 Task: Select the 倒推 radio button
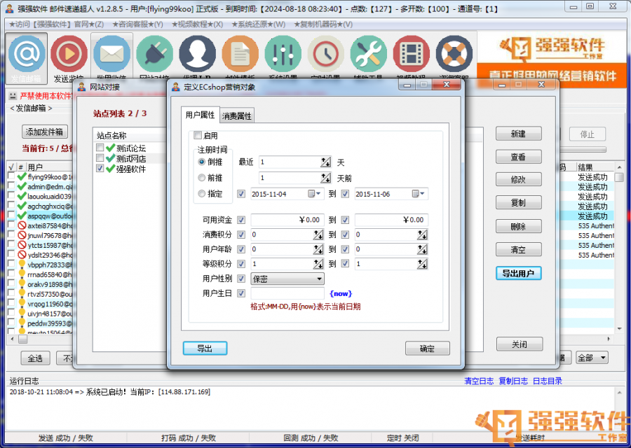click(202, 162)
